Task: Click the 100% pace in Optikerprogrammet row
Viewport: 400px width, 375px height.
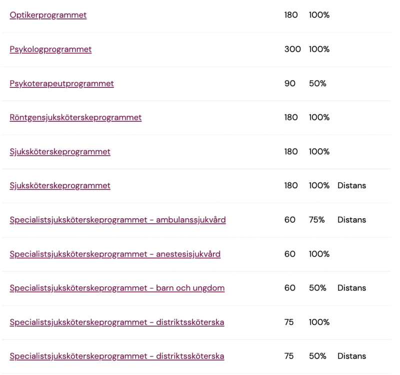Action: 319,15
